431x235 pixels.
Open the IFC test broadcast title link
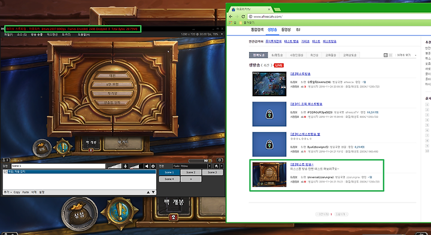click(x=306, y=104)
